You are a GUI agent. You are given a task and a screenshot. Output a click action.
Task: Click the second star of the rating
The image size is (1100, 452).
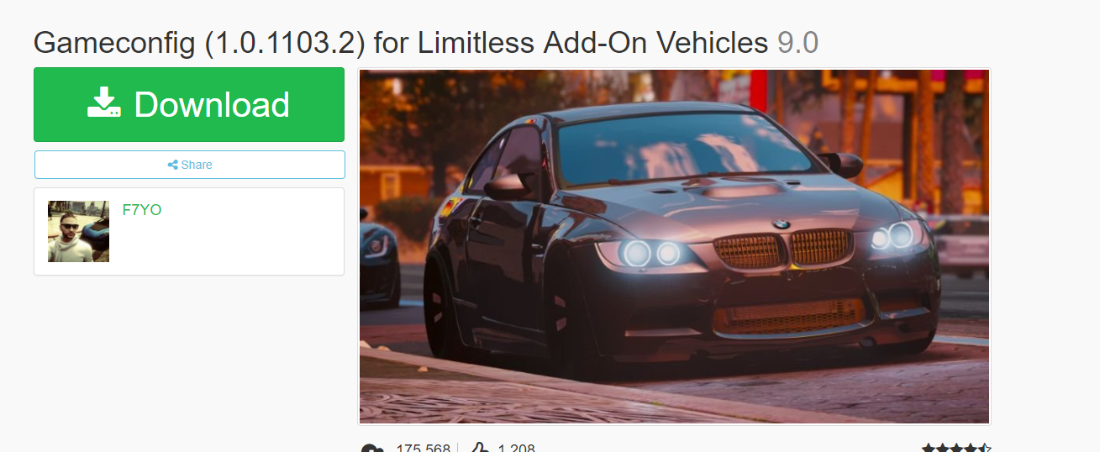click(943, 448)
